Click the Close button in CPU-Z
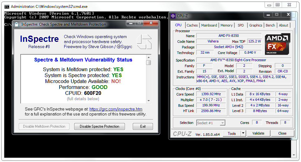Viewport: 301px width, 162px height. pos(282,133)
